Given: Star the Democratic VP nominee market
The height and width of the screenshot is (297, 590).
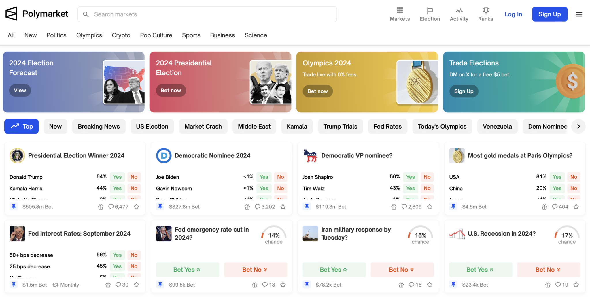Looking at the screenshot, I should coord(430,207).
